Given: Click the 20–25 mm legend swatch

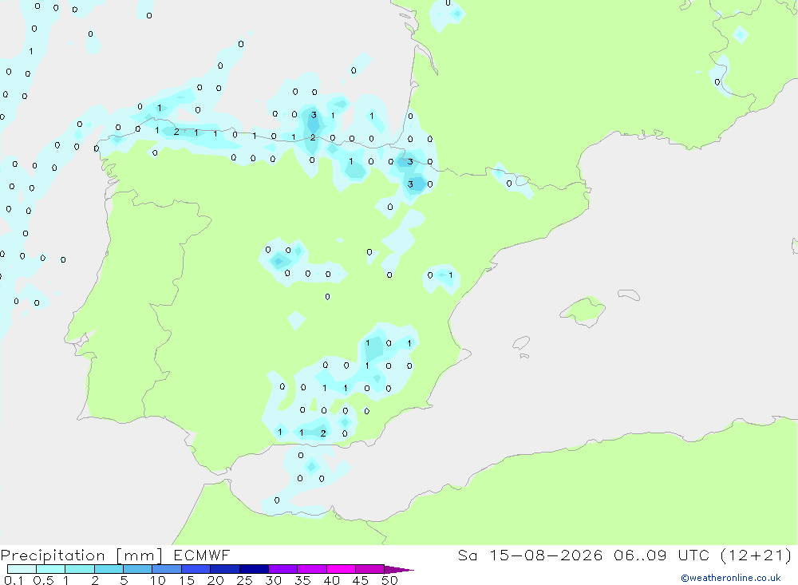Looking at the screenshot, I should tap(225, 569).
